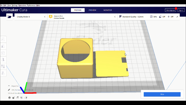Select the Rotate tool in left toolbar

3,53
